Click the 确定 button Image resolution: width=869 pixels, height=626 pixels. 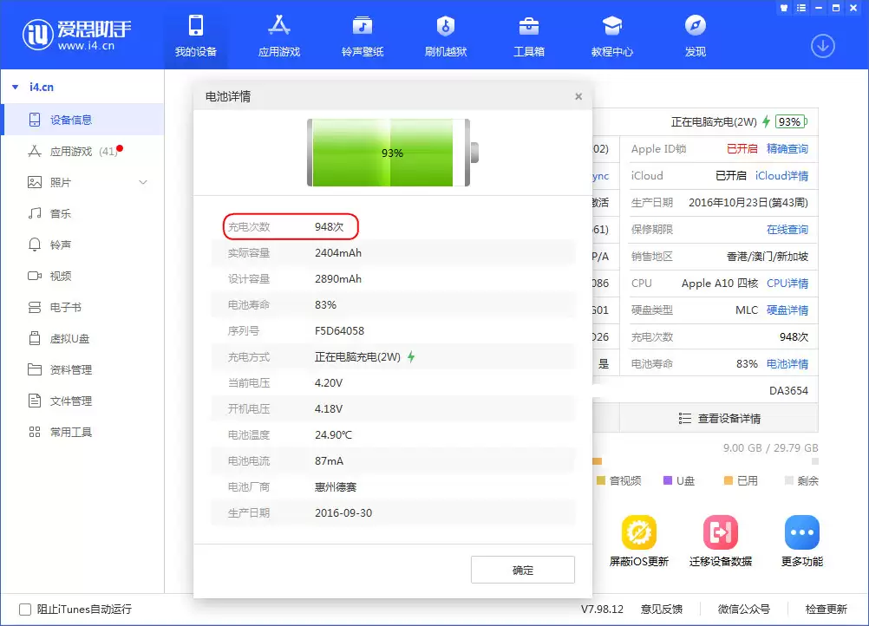pos(523,570)
